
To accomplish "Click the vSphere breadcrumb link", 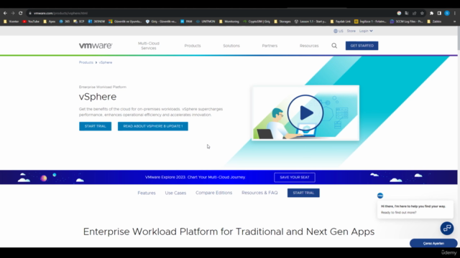I will (x=106, y=62).
